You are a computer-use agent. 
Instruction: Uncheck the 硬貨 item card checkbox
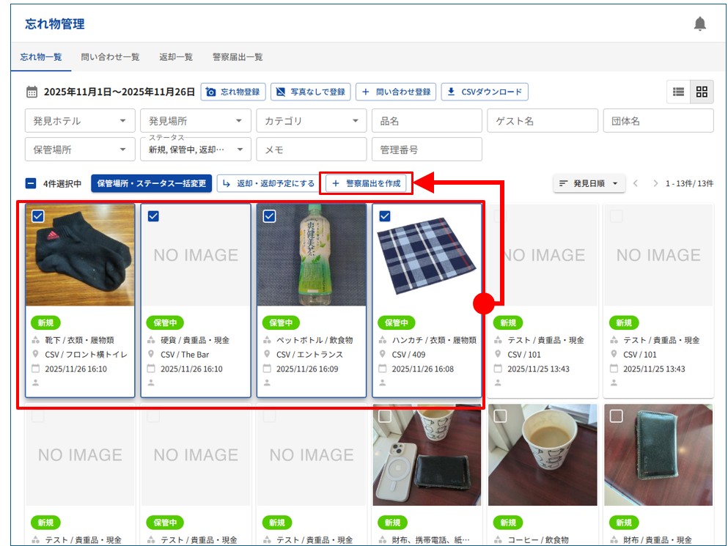[x=153, y=216]
